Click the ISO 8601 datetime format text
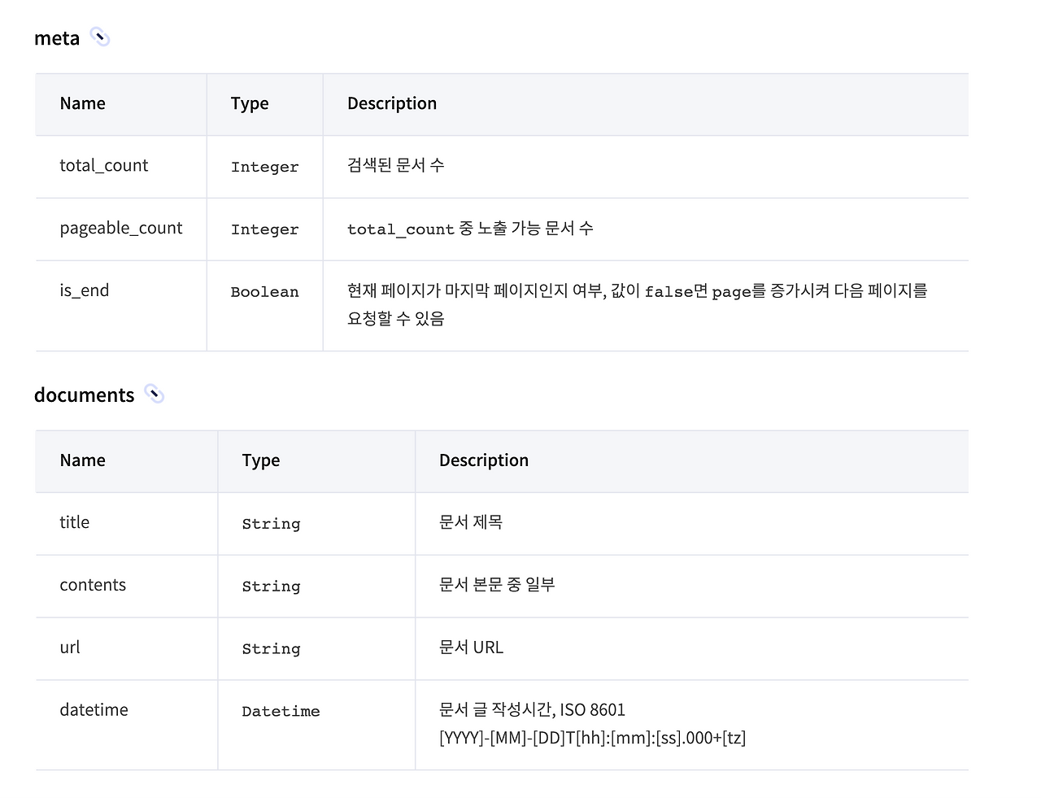This screenshot has width=1041, height=798. (x=592, y=738)
